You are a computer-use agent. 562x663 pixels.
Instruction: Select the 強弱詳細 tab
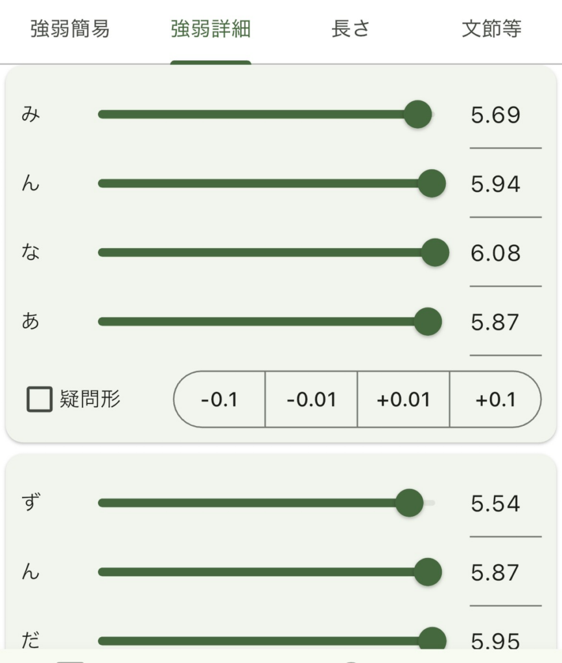209,28
